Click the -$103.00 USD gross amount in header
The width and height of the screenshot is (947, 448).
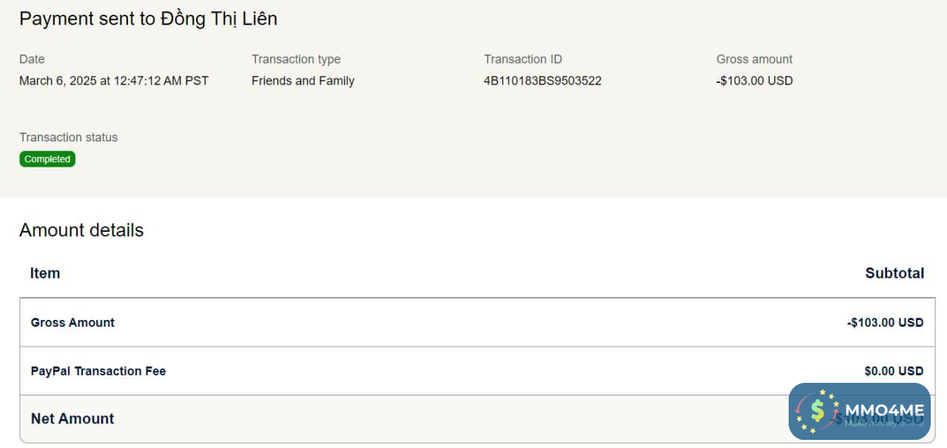point(754,81)
